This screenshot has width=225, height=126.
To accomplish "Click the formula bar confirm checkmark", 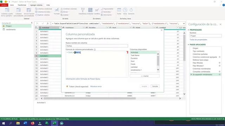I will point(43,23).
